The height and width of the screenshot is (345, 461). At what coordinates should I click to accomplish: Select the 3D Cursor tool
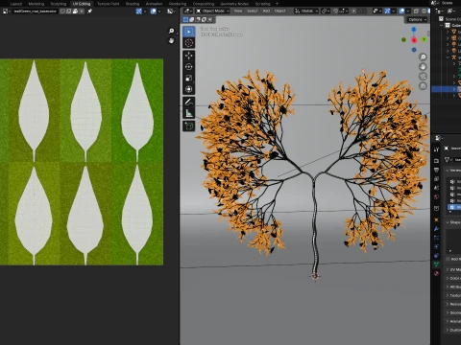click(189, 43)
